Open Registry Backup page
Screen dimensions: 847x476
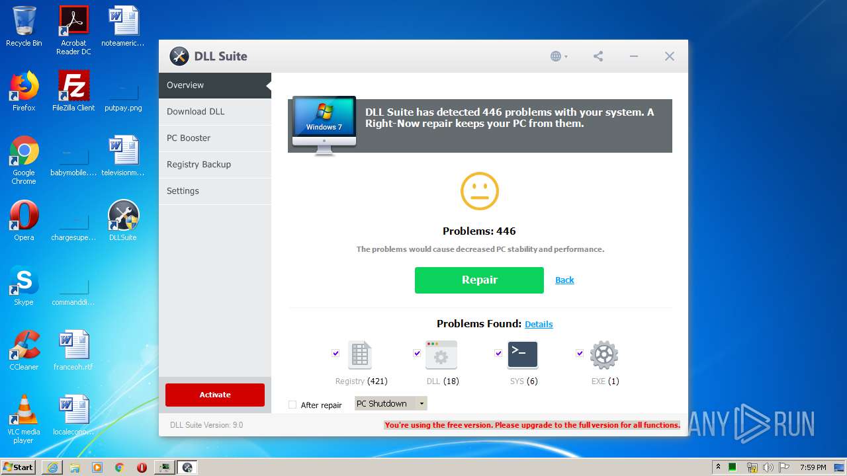pos(215,165)
